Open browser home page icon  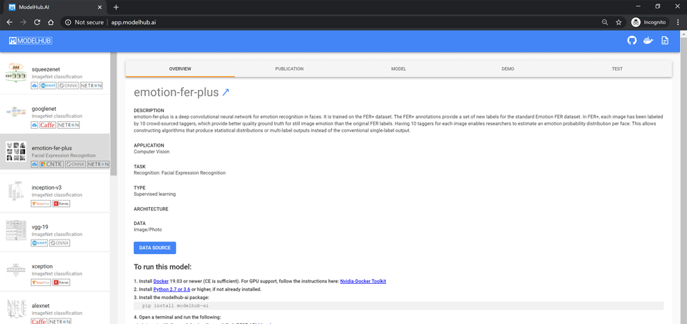51,22
